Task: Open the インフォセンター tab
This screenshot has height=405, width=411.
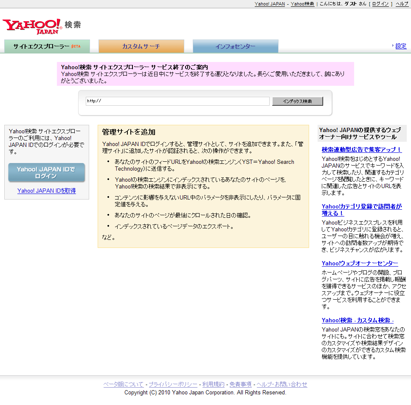Action: [235, 46]
